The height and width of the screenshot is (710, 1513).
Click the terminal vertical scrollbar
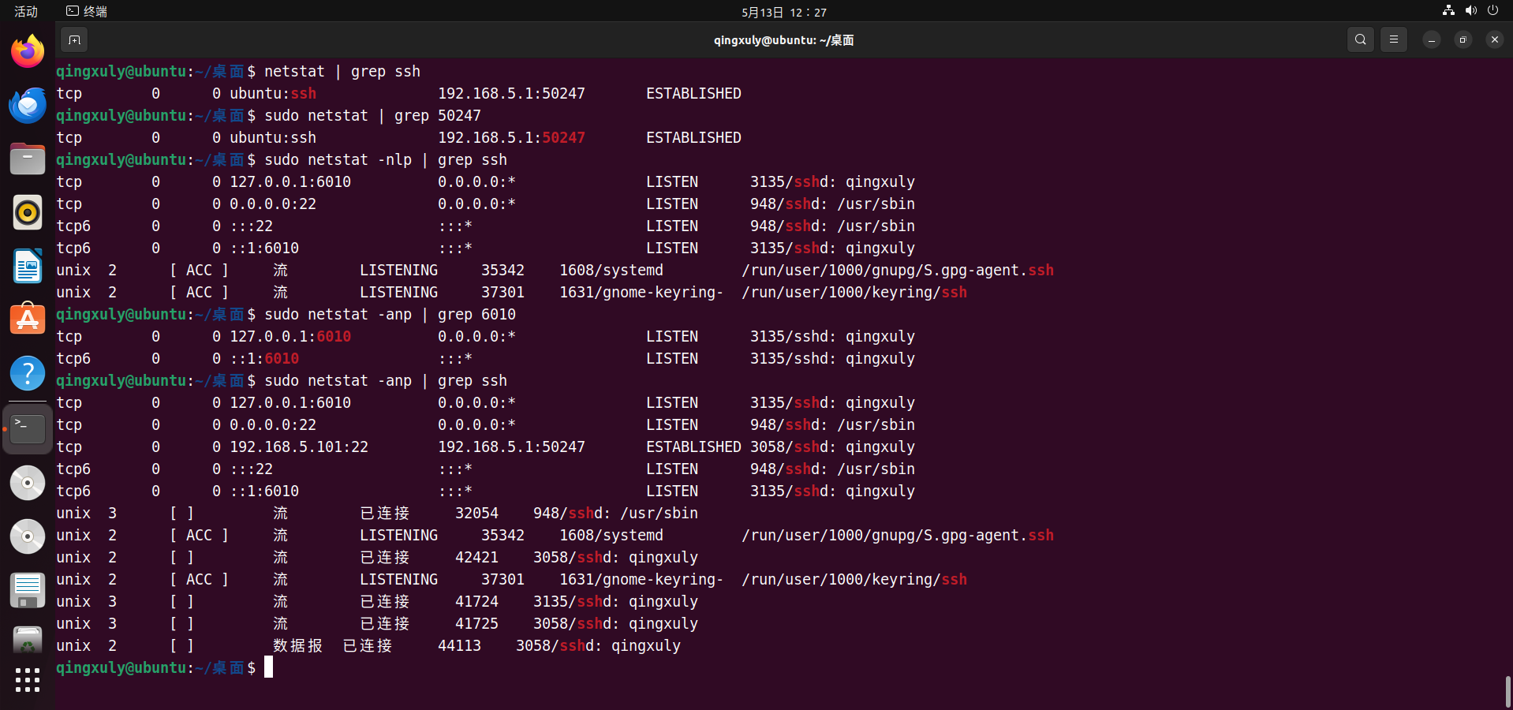[1507, 691]
